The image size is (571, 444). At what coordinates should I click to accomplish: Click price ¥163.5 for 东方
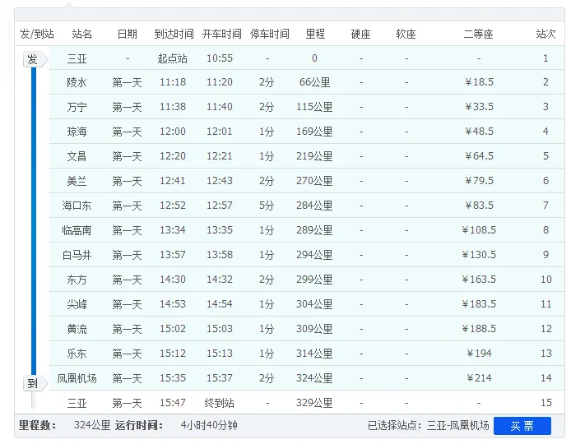[x=479, y=280]
